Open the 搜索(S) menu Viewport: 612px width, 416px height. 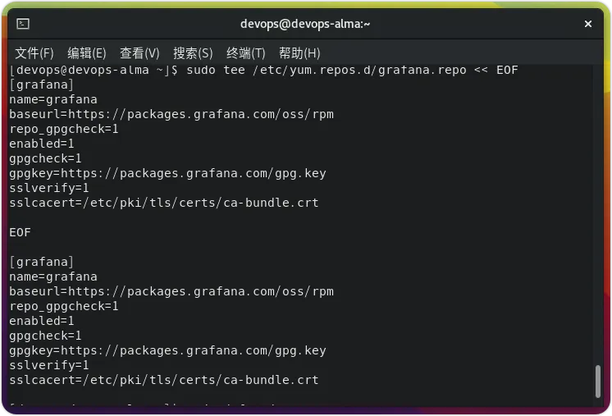pyautogui.click(x=193, y=53)
